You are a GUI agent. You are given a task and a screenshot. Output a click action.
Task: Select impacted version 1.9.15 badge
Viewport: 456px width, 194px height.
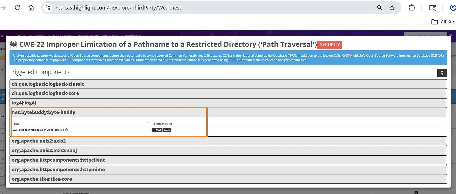tap(167, 130)
